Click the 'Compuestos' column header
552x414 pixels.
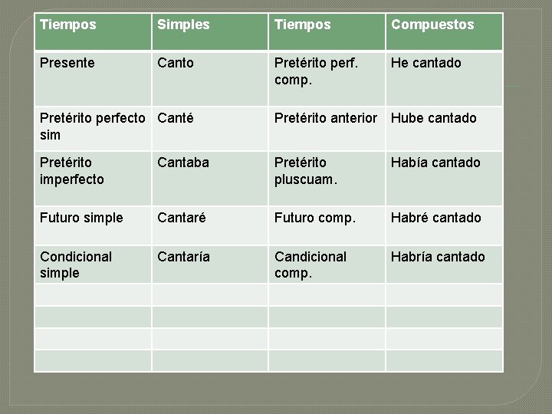[444, 31]
